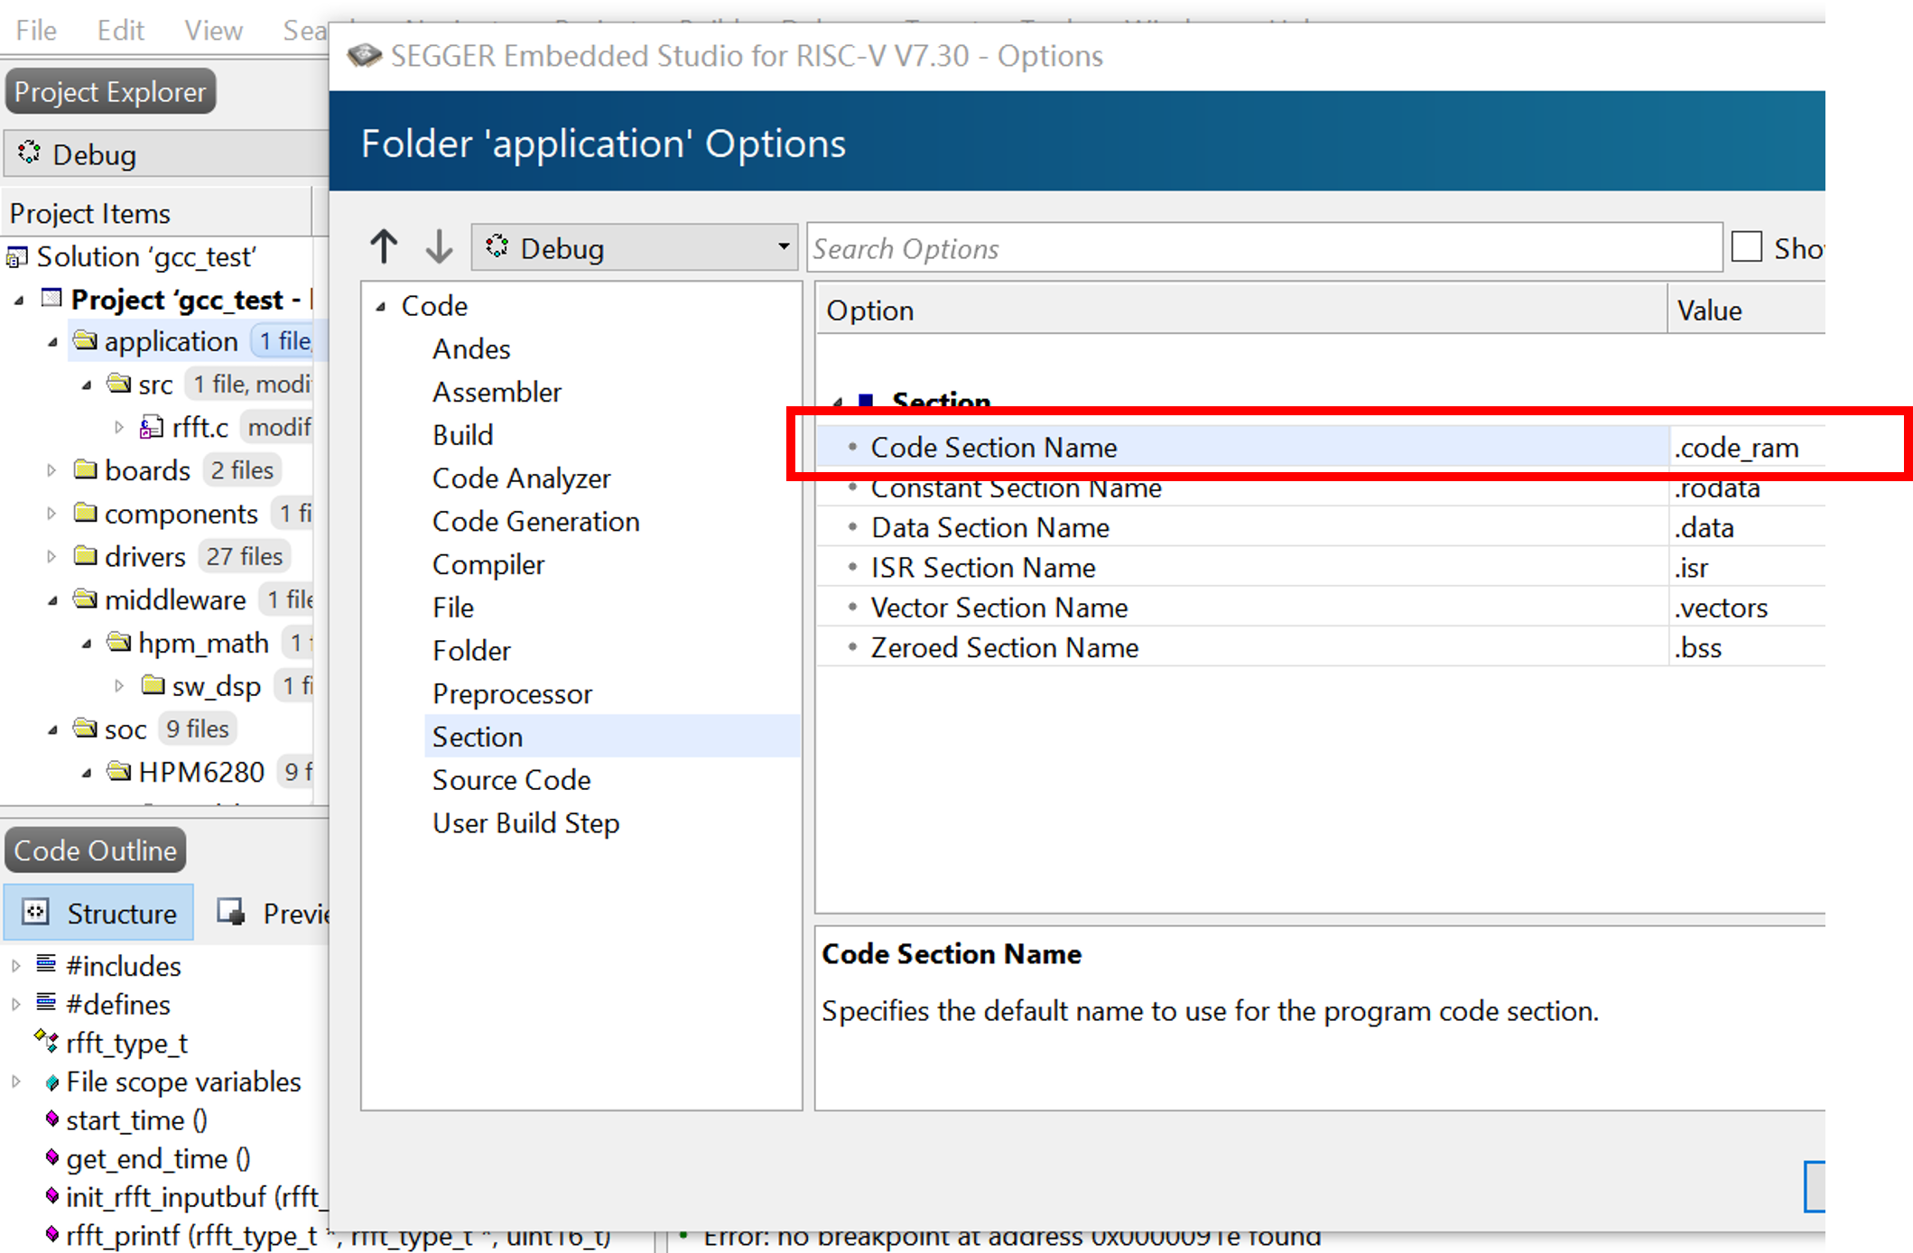1913x1253 pixels.
Task: Select the Data Section Name row
Action: click(x=1242, y=528)
